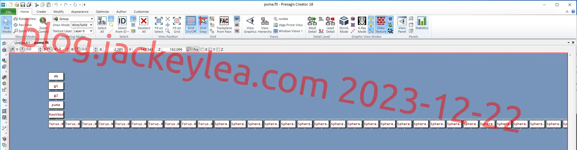This screenshot has width=577, height=150.
Task: Toggle Grid On/Off
Action: coord(191,25)
